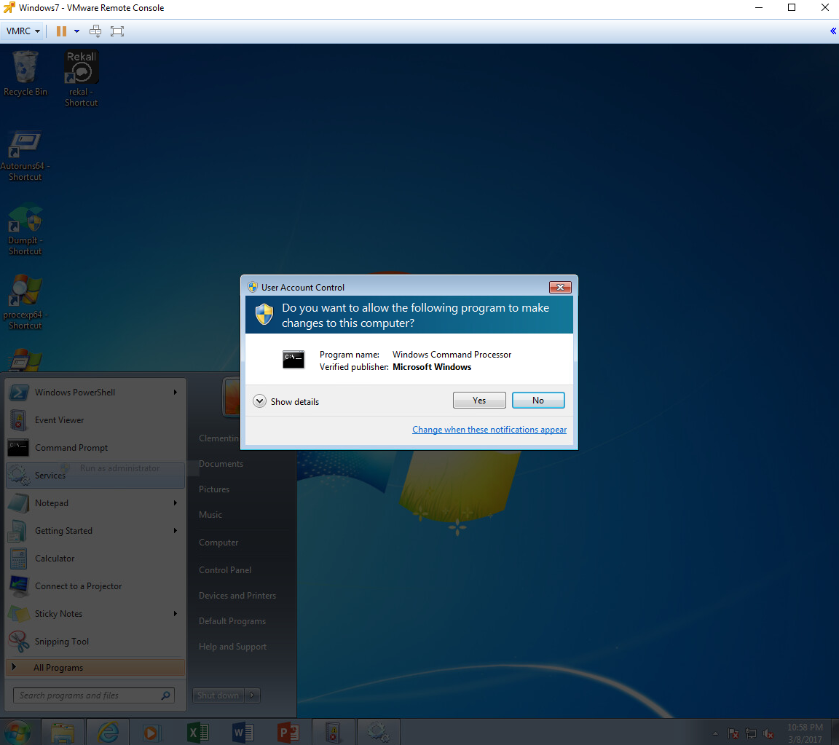839x745 pixels.
Task: Open Help and Support from Start menu
Action: click(x=233, y=647)
